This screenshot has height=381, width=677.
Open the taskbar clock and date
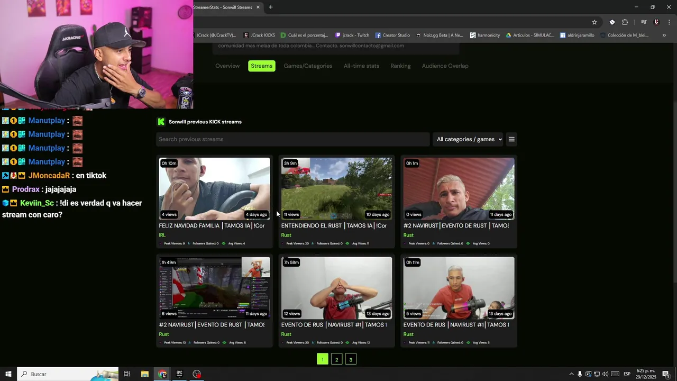point(646,374)
